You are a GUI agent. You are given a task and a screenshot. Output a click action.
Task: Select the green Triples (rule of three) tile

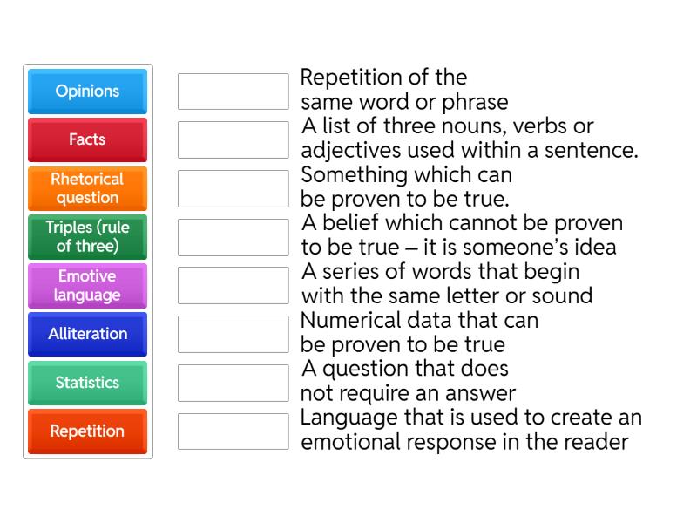click(x=87, y=237)
